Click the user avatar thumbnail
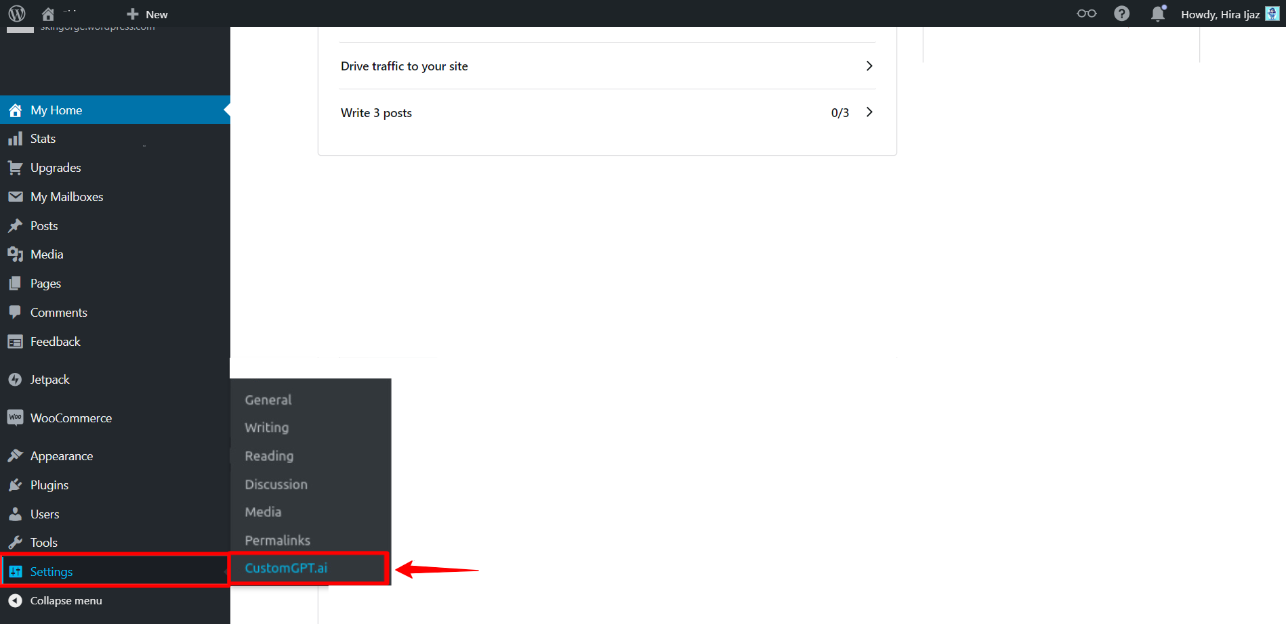1286x624 pixels. (x=1272, y=14)
